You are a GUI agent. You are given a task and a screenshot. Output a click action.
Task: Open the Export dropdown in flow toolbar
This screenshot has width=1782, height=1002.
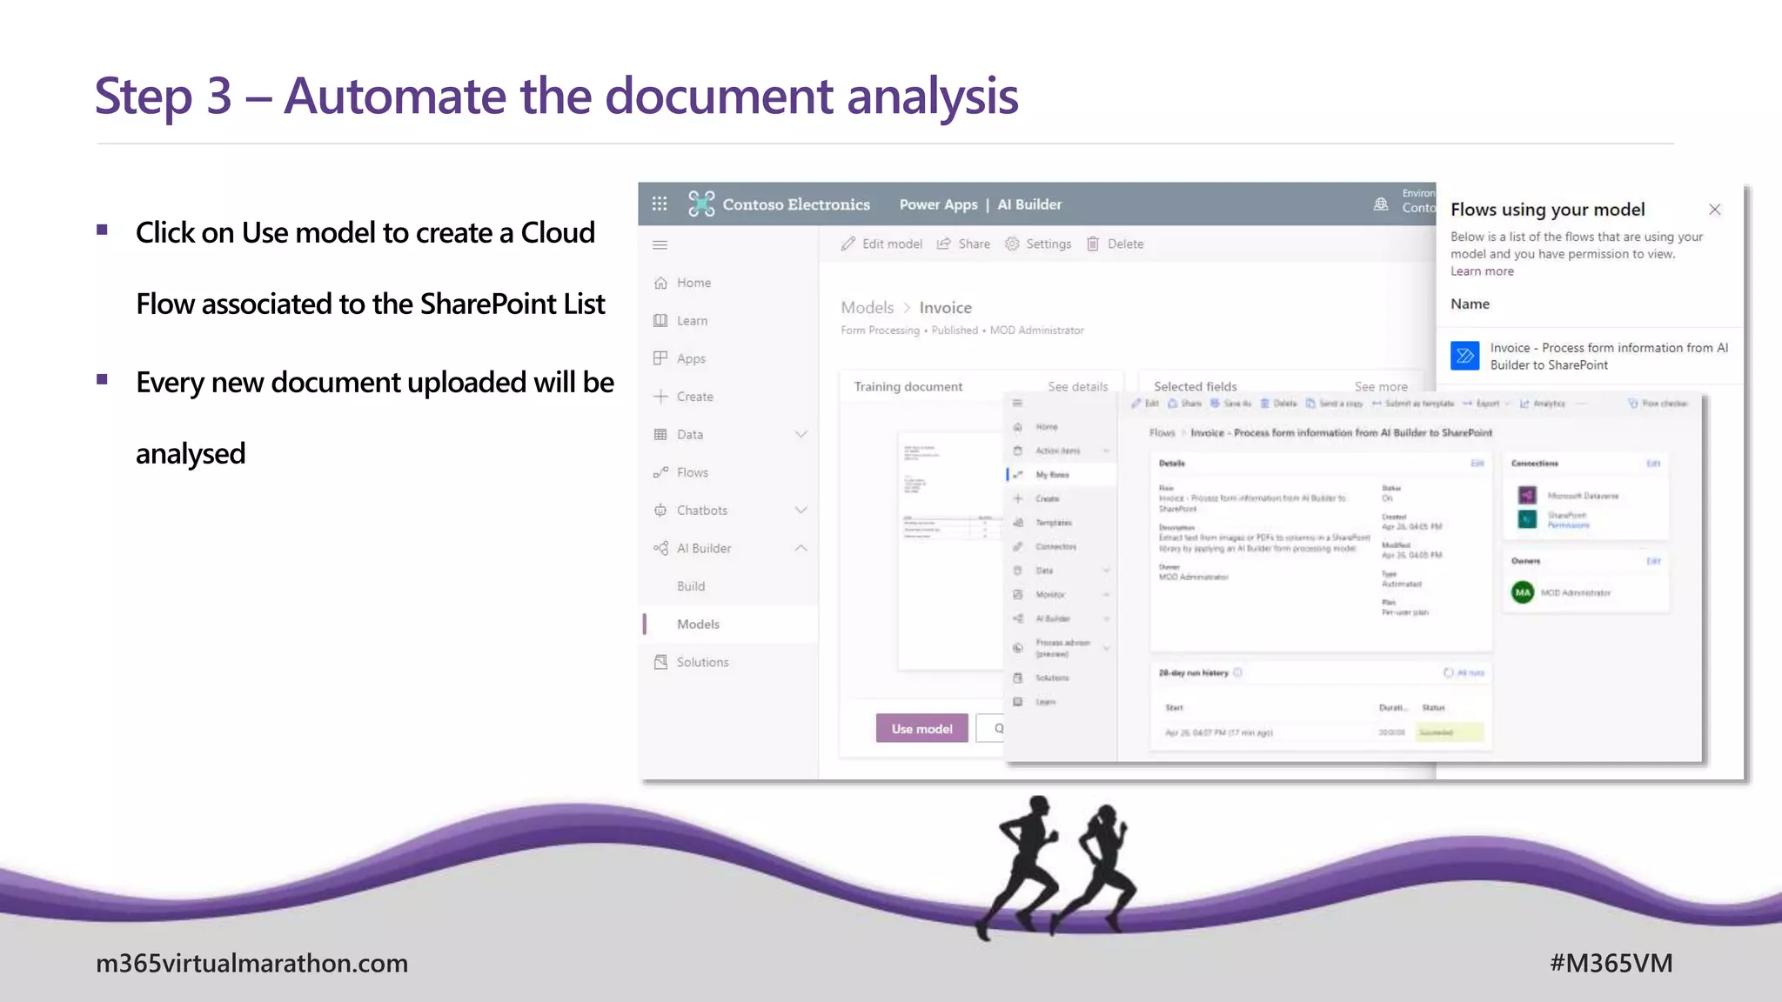tap(1486, 404)
